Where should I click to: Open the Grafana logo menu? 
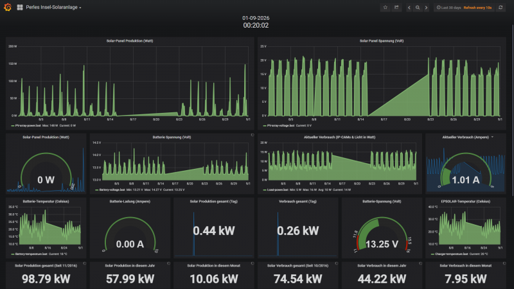point(8,7)
